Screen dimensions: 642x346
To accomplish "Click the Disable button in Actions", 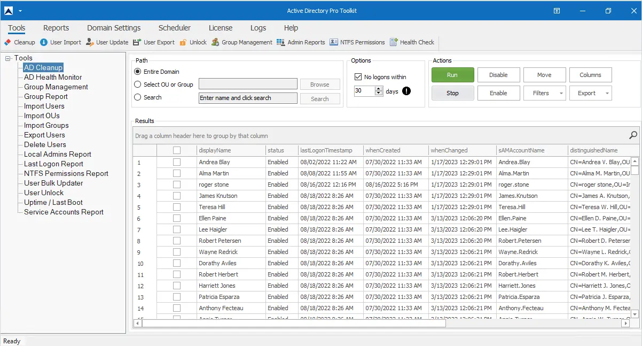I will point(498,75).
